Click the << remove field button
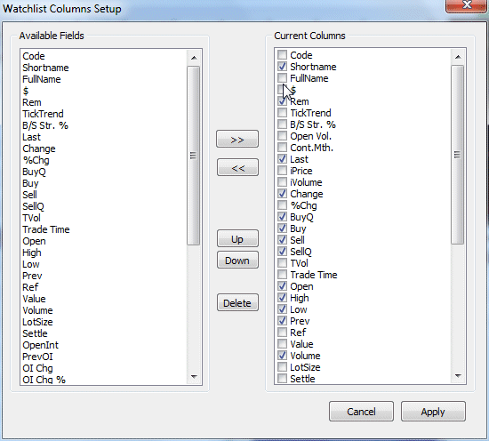 pos(237,167)
